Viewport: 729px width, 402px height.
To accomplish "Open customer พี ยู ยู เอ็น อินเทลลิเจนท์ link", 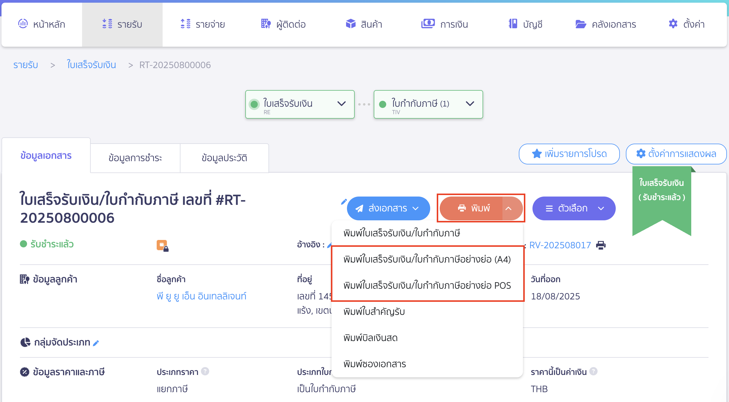I will click(202, 296).
